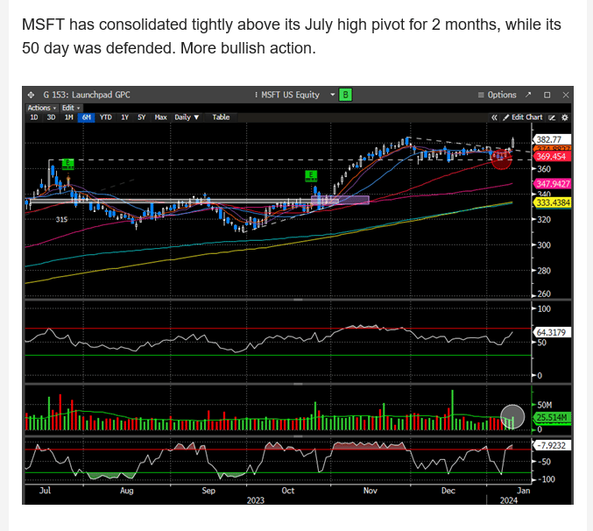Select the YTD time range
593x531 pixels.
tap(105, 117)
